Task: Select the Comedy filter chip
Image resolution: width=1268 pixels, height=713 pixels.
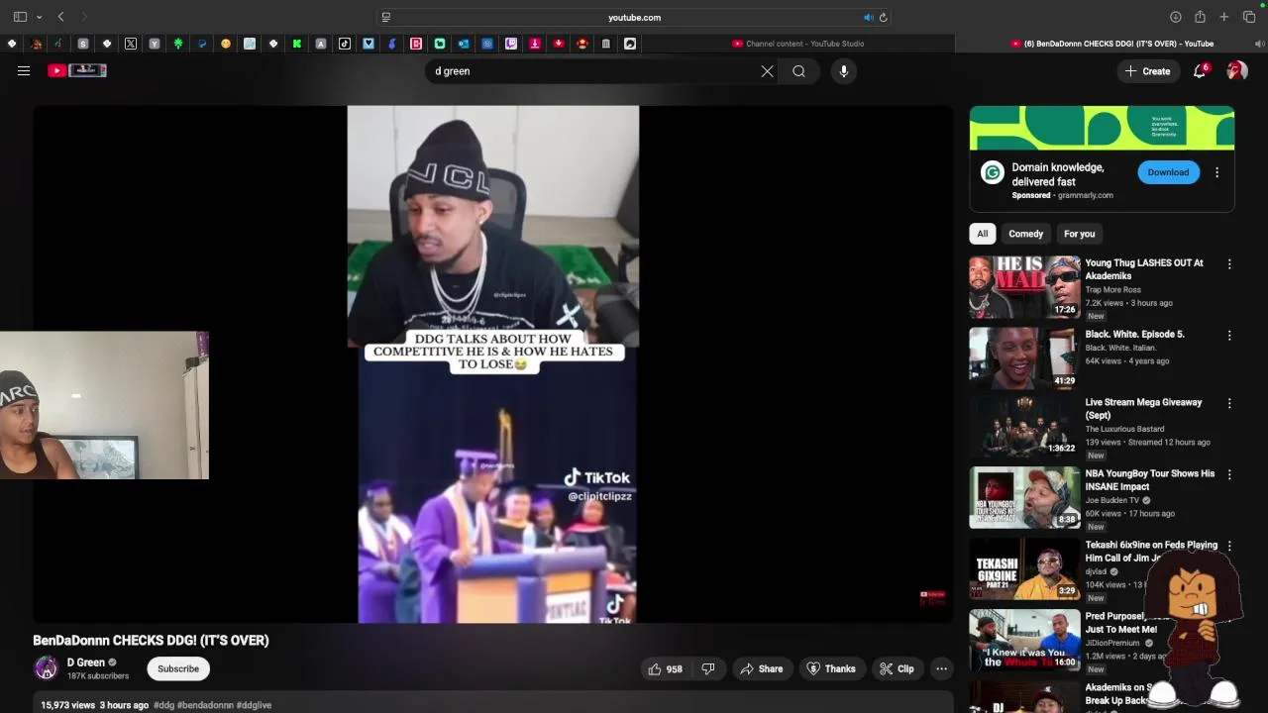Action: pyautogui.click(x=1025, y=234)
